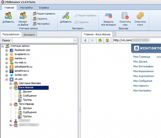The height and width of the screenshot is (138, 161).
Task: Click the twitter.com bird icon
Action: click(12, 75)
